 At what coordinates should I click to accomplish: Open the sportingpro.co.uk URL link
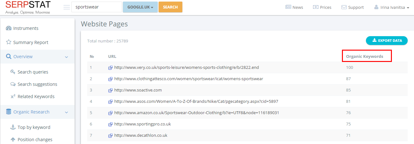pos(143,124)
